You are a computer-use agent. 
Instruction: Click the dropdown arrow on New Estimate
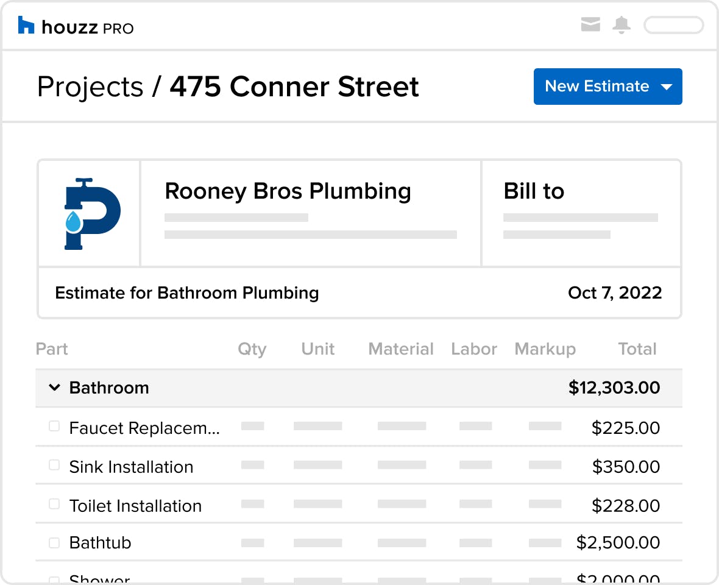tap(665, 87)
